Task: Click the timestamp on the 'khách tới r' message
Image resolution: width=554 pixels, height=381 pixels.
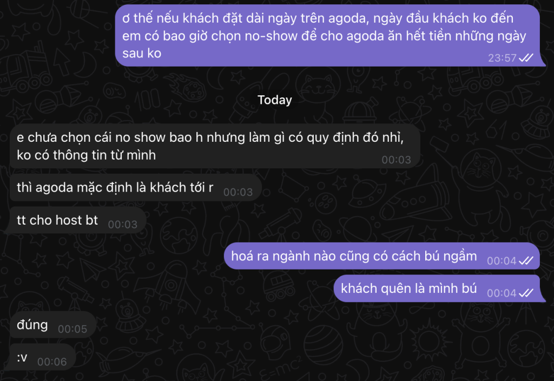Action: [x=238, y=192]
